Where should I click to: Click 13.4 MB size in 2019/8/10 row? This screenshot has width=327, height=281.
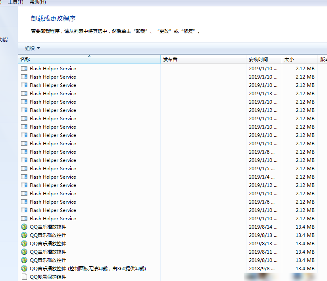[305, 260]
